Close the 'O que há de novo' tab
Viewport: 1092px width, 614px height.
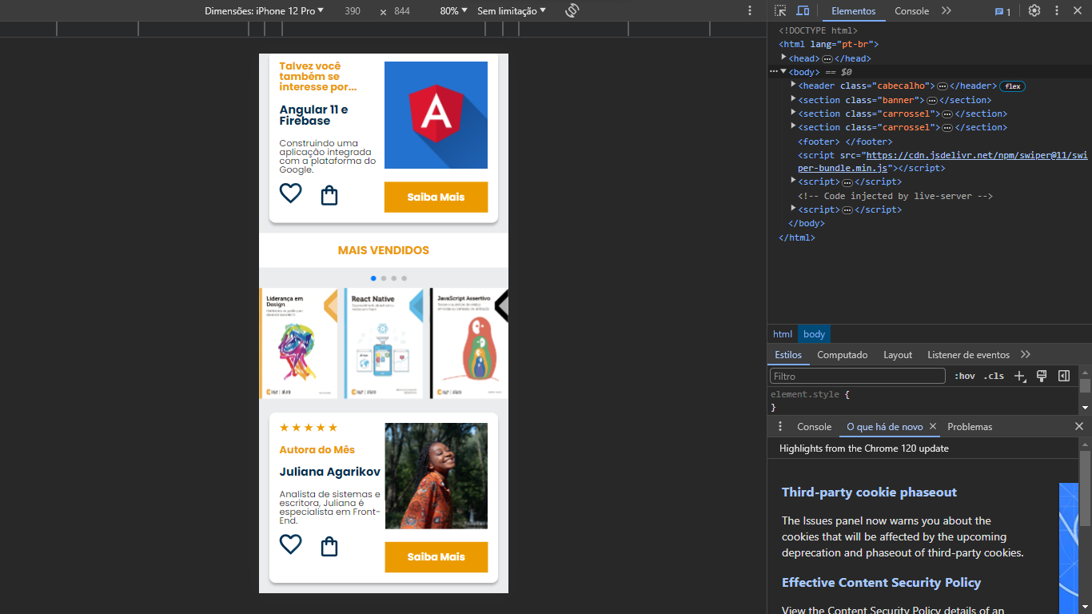pyautogui.click(x=933, y=427)
